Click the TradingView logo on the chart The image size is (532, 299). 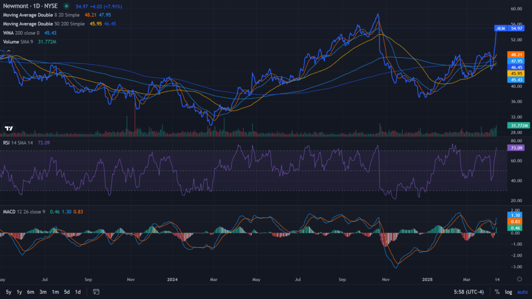click(9, 128)
